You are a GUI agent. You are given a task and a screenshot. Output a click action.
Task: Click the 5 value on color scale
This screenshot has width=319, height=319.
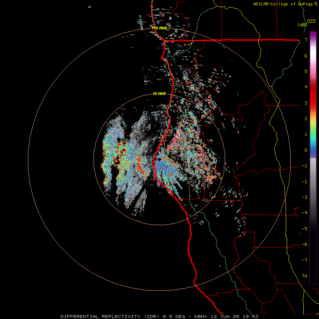pyautogui.click(x=306, y=71)
